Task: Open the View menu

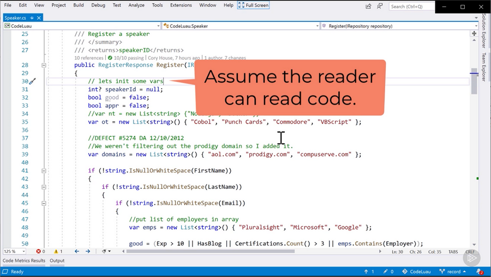Action: coord(39,5)
